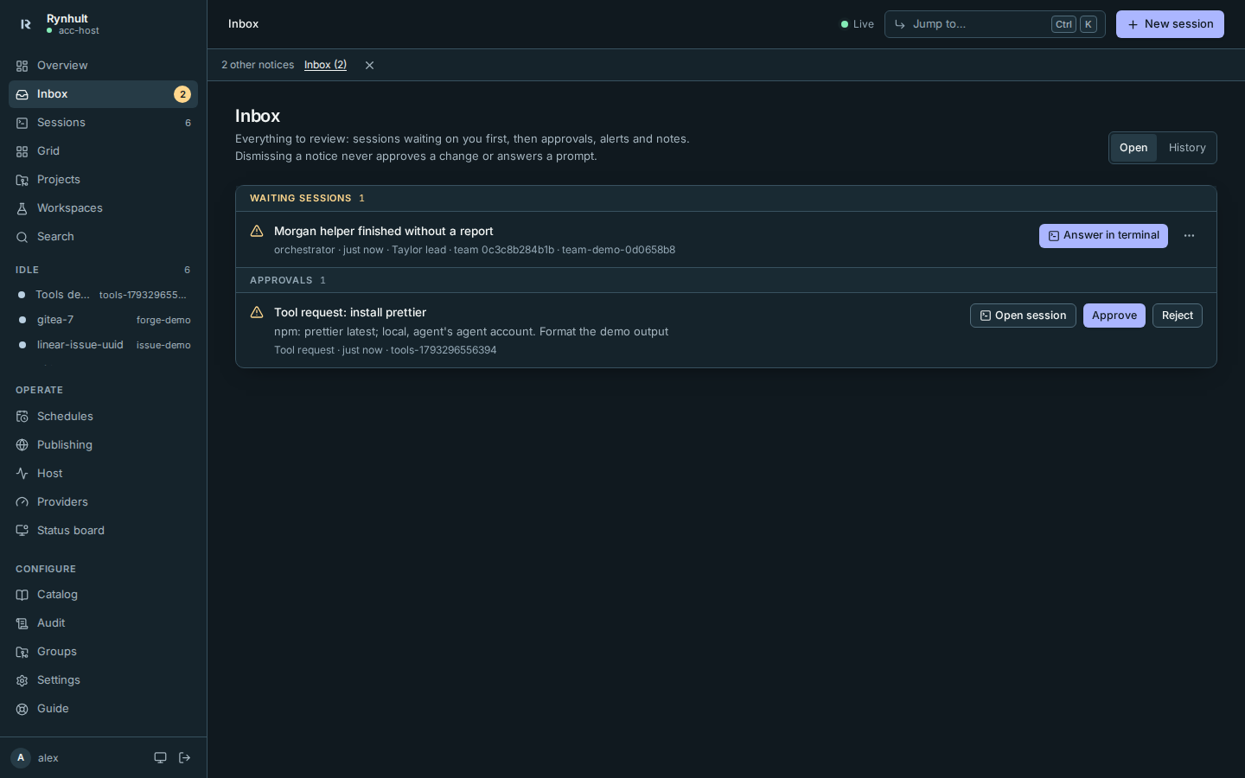Click '2 other notices' text
Image resolution: width=1245 pixels, height=778 pixels.
(x=258, y=65)
